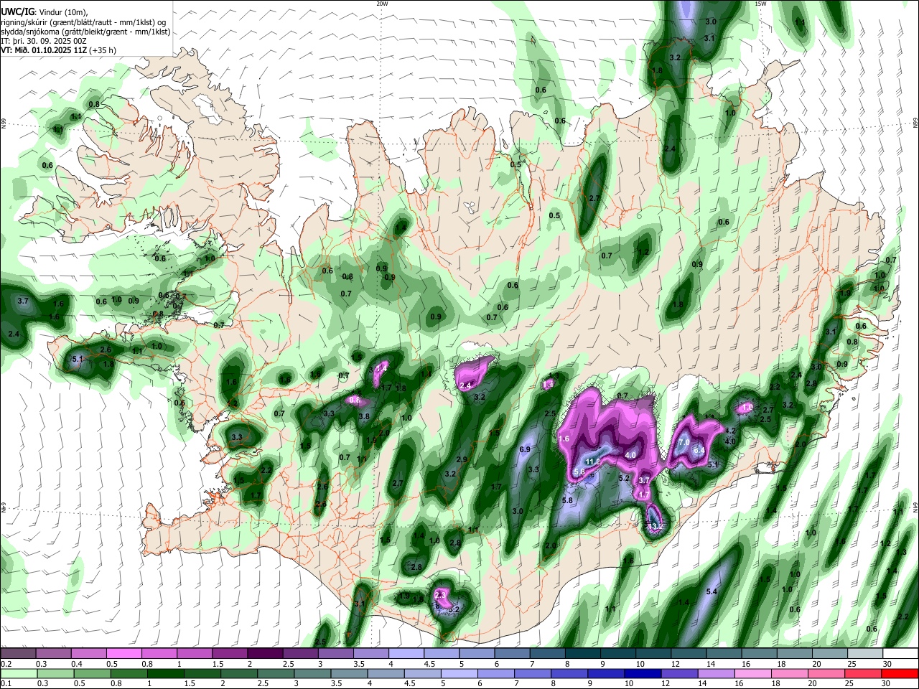Click the 5.2 precipitation value
Viewport: 919px width, 689px height.
(x=624, y=478)
